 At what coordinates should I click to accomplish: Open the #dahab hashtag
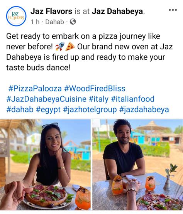[x=20, y=110]
